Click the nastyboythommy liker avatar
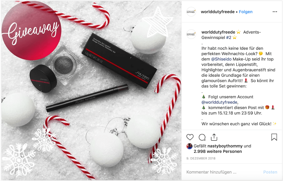 click(189, 146)
